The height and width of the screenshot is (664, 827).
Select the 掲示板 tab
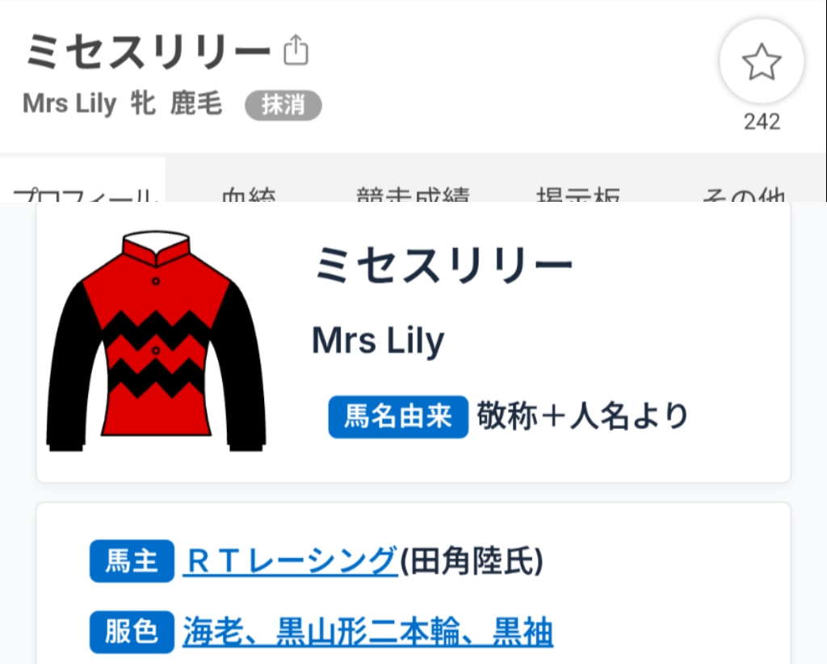(578, 193)
